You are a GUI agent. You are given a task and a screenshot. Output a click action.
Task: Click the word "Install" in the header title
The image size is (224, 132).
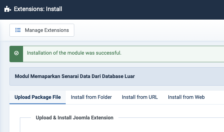54,9
